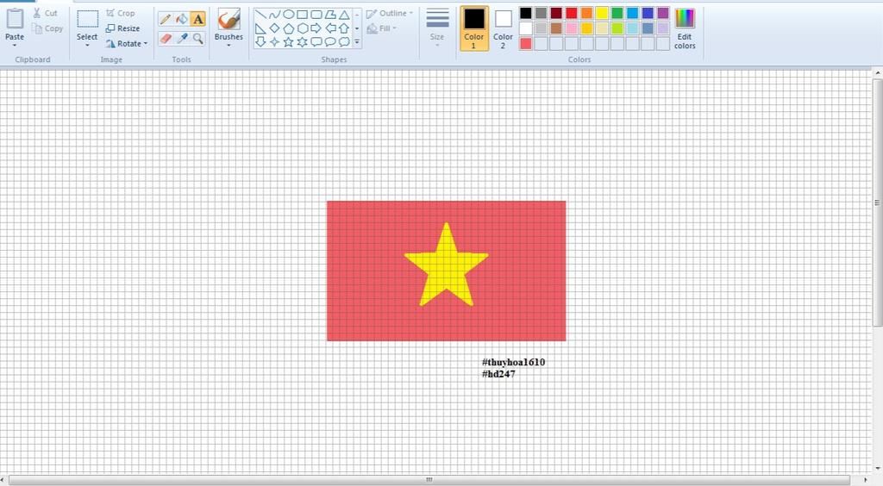Choose the Oval shape

pyautogui.click(x=288, y=14)
